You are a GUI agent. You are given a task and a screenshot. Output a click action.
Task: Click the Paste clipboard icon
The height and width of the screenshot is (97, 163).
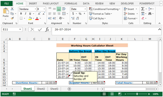coord(6,11)
